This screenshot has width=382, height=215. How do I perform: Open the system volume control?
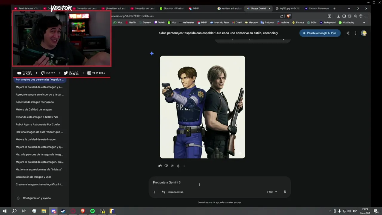click(349, 211)
